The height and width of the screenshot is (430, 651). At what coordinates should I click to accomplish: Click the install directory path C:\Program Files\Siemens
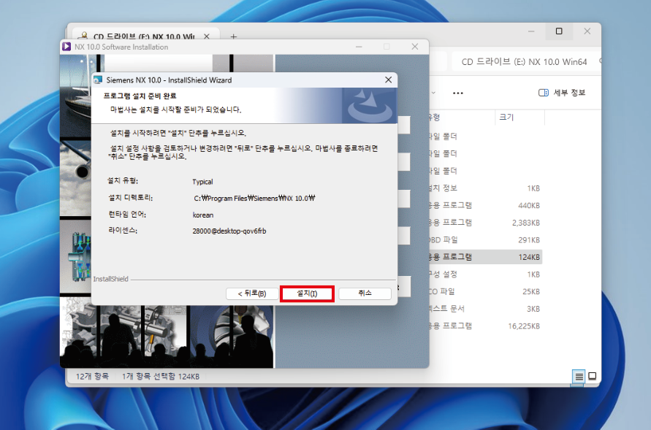[x=254, y=198]
